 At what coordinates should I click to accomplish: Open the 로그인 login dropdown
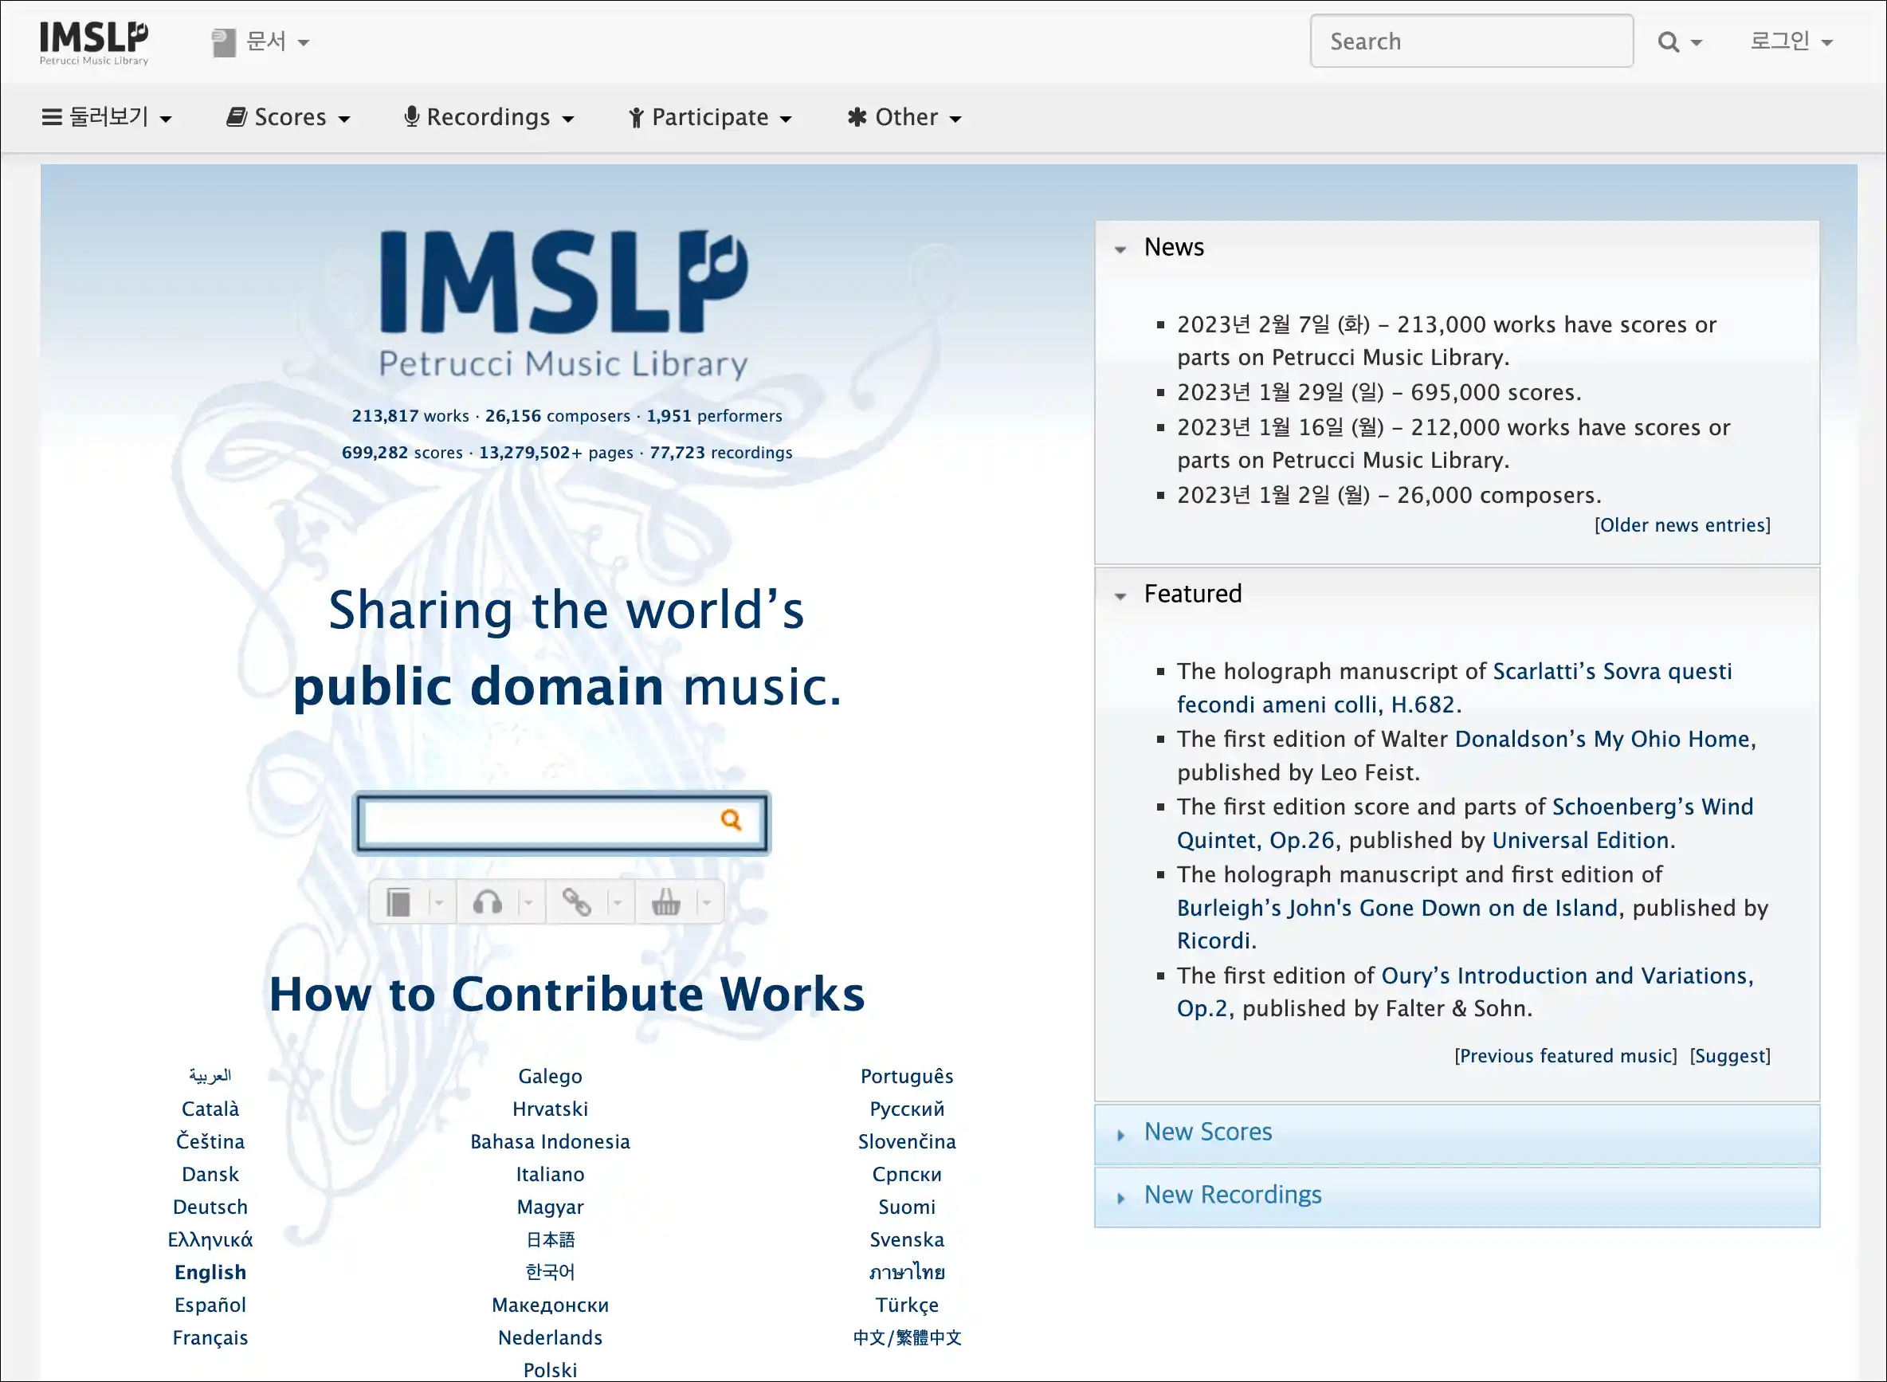pos(1791,41)
